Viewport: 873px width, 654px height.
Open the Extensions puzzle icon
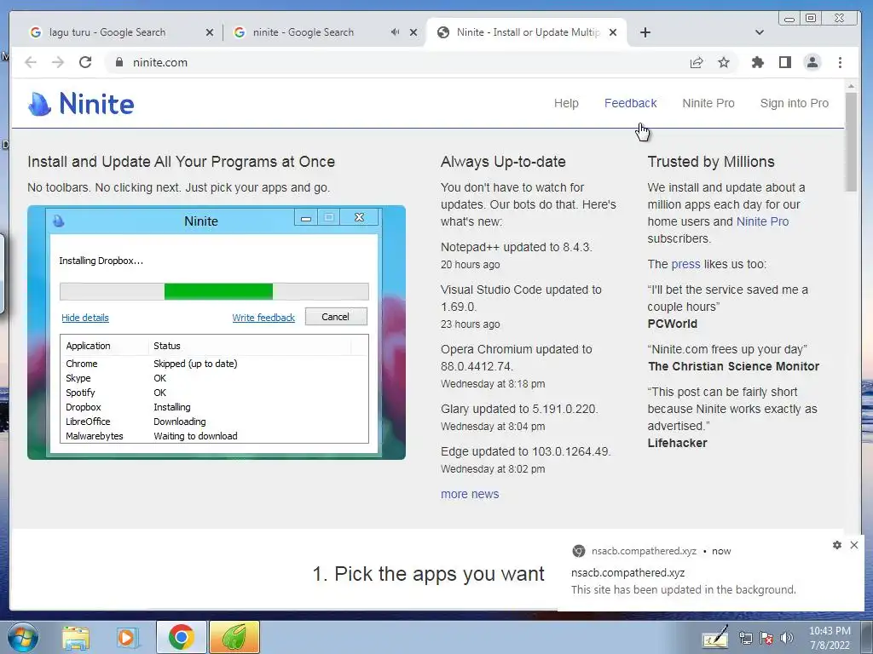click(x=757, y=62)
